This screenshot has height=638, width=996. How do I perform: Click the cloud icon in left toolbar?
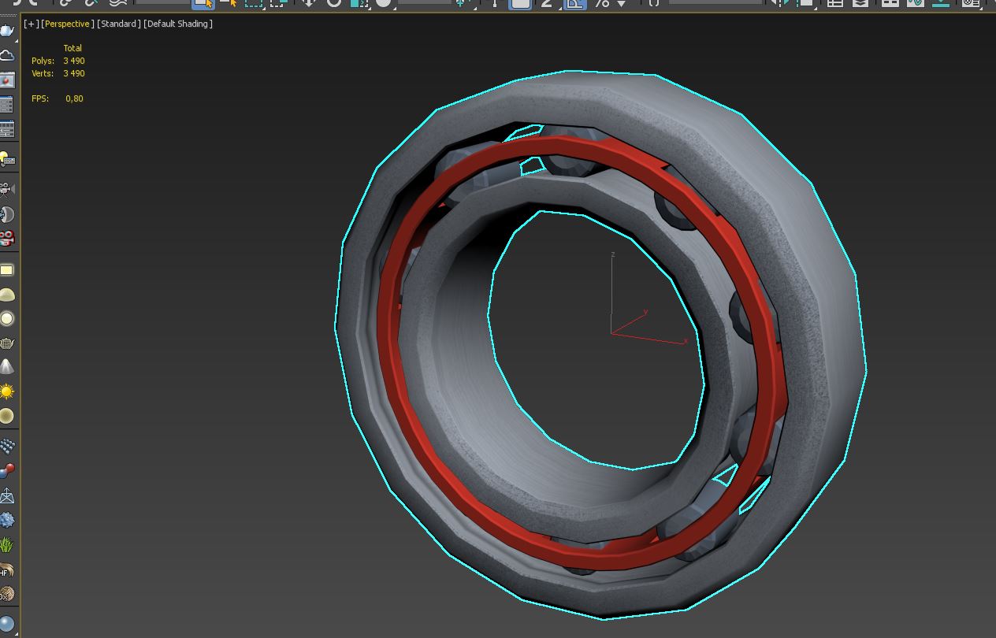[7, 55]
